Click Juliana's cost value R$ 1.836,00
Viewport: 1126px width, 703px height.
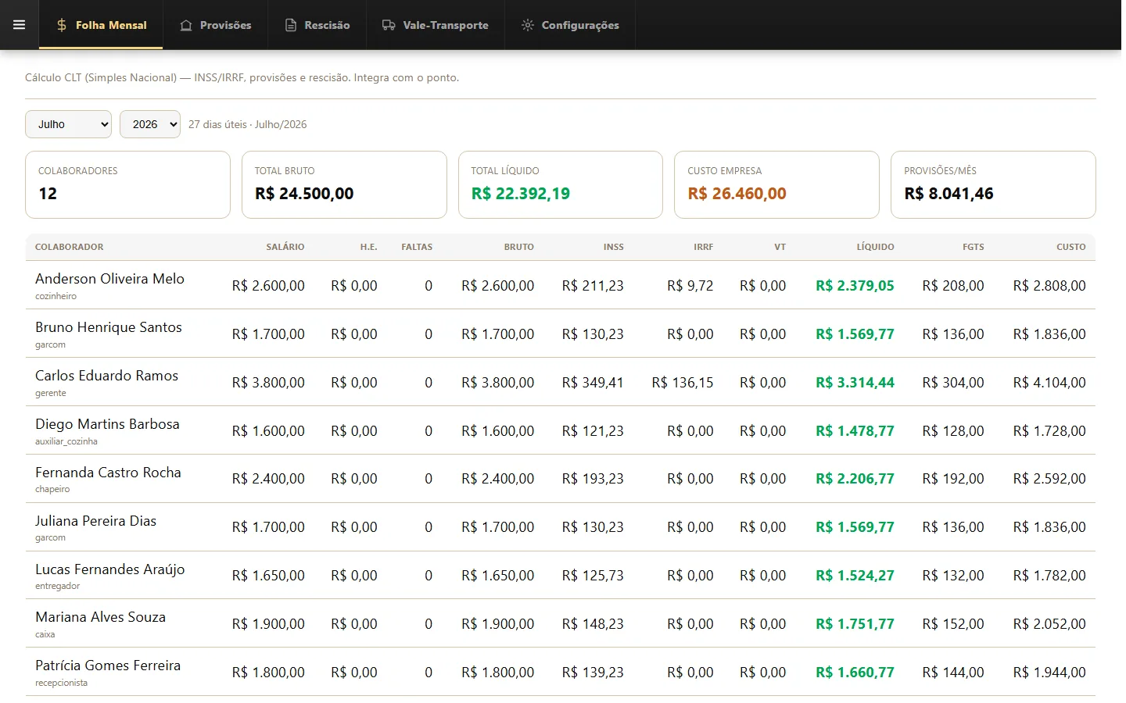[1049, 527]
